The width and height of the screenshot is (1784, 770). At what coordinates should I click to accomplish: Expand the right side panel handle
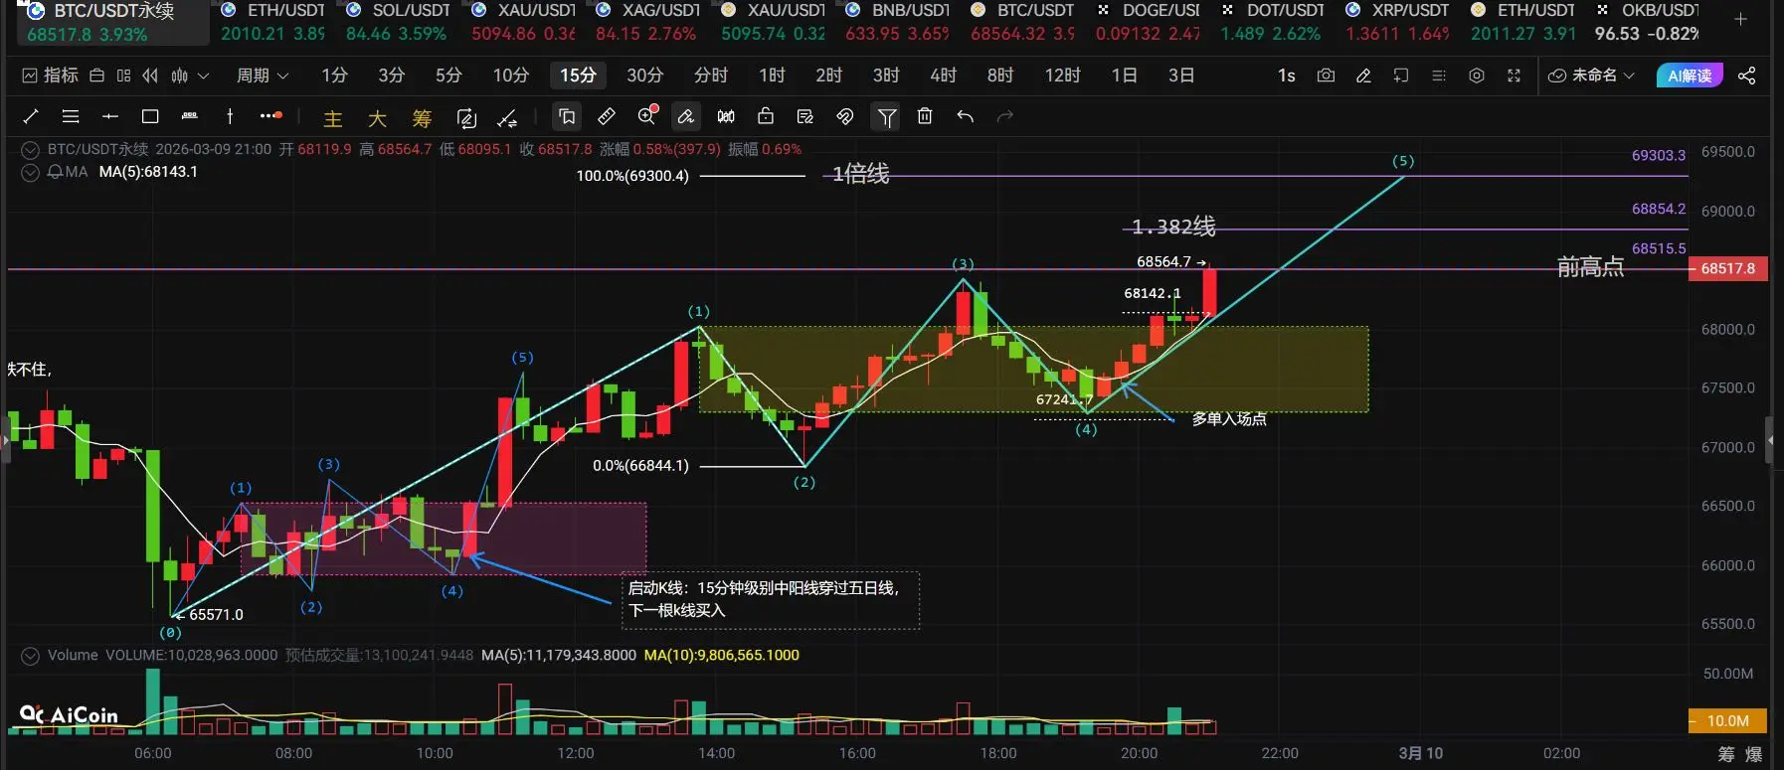tap(1769, 440)
